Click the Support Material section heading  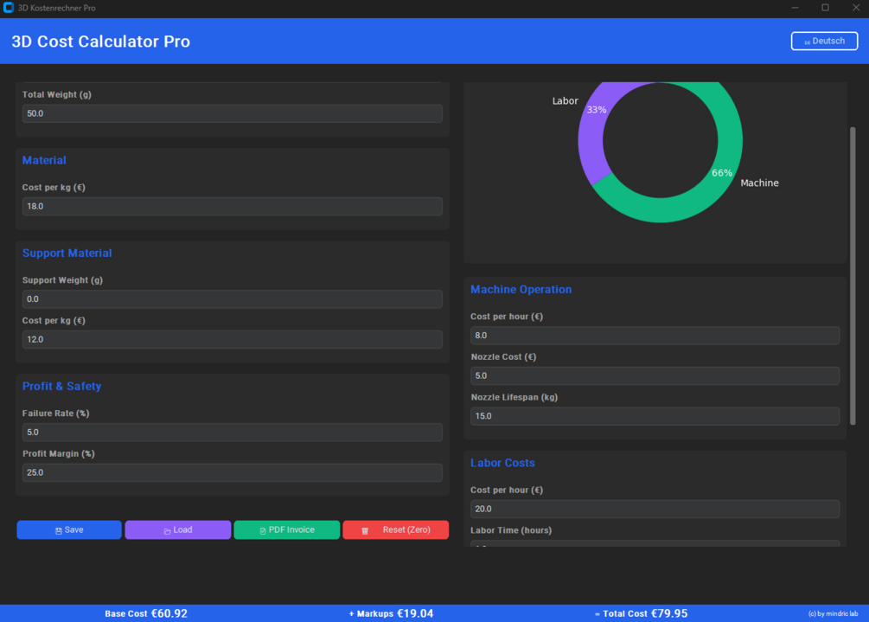pos(67,253)
